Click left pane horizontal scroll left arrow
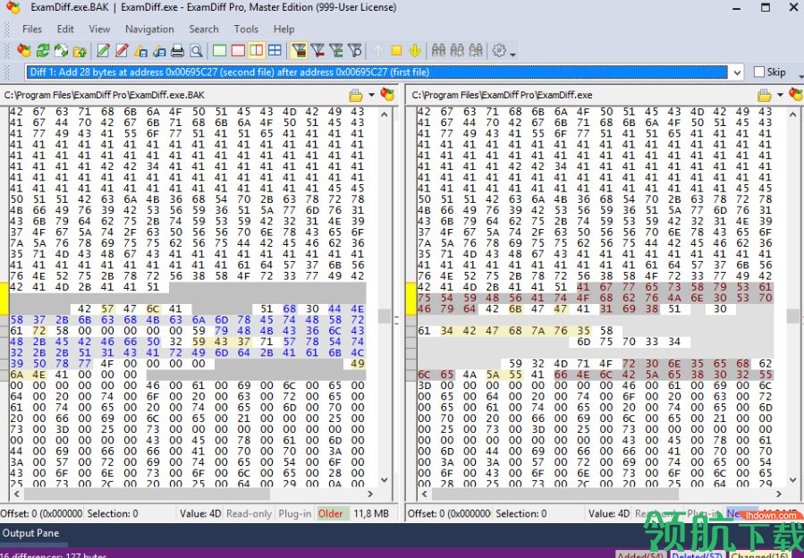 [x=16, y=494]
